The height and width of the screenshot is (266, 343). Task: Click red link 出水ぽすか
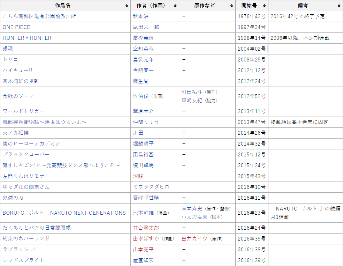[146, 239]
